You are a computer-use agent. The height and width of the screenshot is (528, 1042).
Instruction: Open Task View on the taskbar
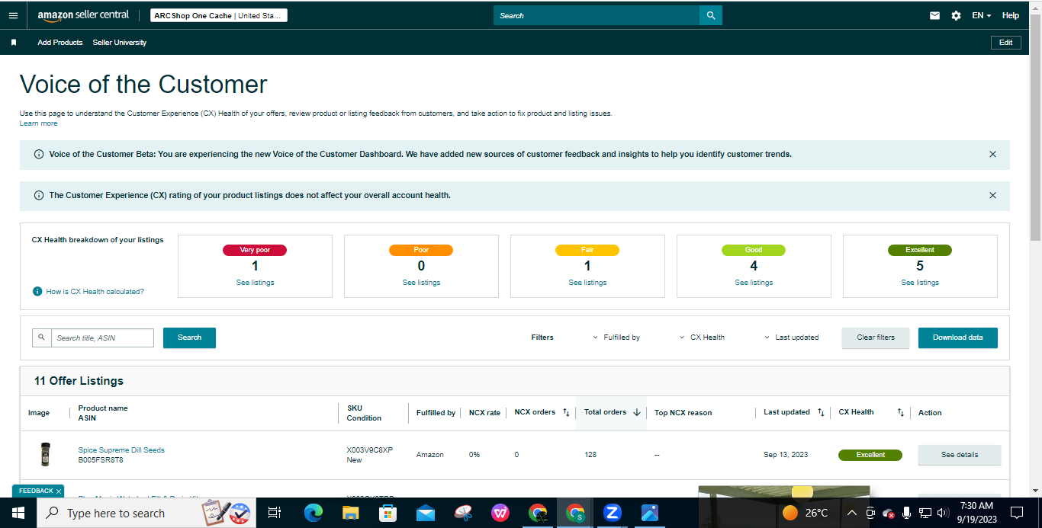275,513
